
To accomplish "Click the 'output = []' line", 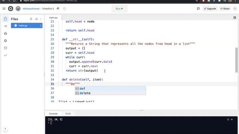I will tap(75, 48).
